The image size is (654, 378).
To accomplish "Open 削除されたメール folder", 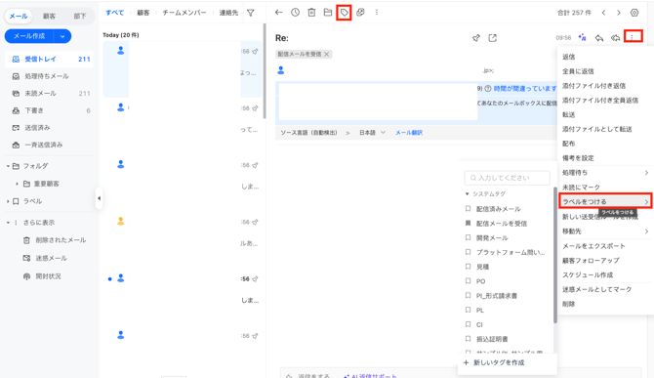I will (x=55, y=240).
